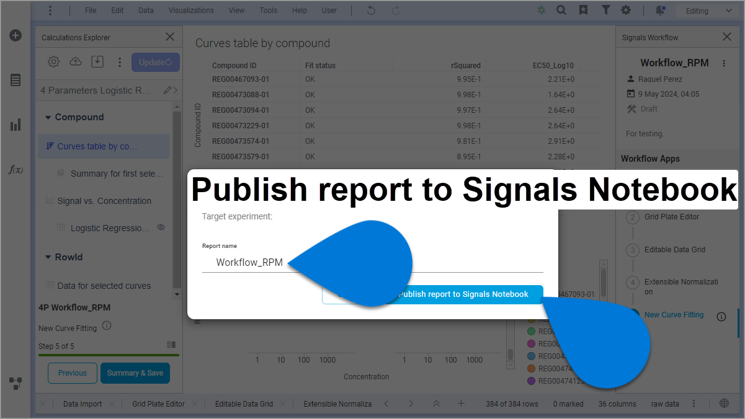Image resolution: width=745 pixels, height=419 pixels.
Task: Open the Data menu
Action: pos(146,11)
